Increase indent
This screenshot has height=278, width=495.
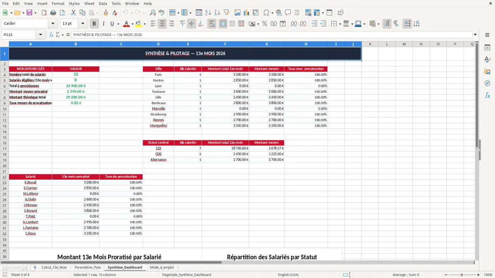[x=314, y=24]
